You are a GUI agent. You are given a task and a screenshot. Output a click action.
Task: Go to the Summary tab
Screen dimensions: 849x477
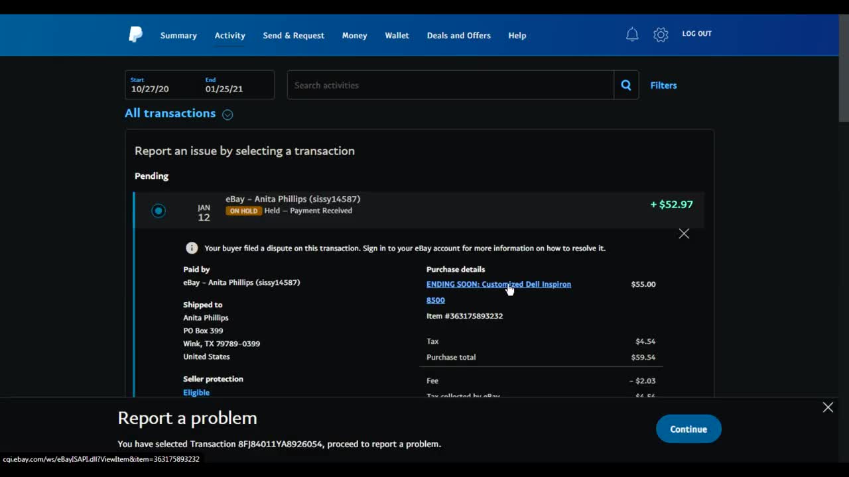(178, 35)
